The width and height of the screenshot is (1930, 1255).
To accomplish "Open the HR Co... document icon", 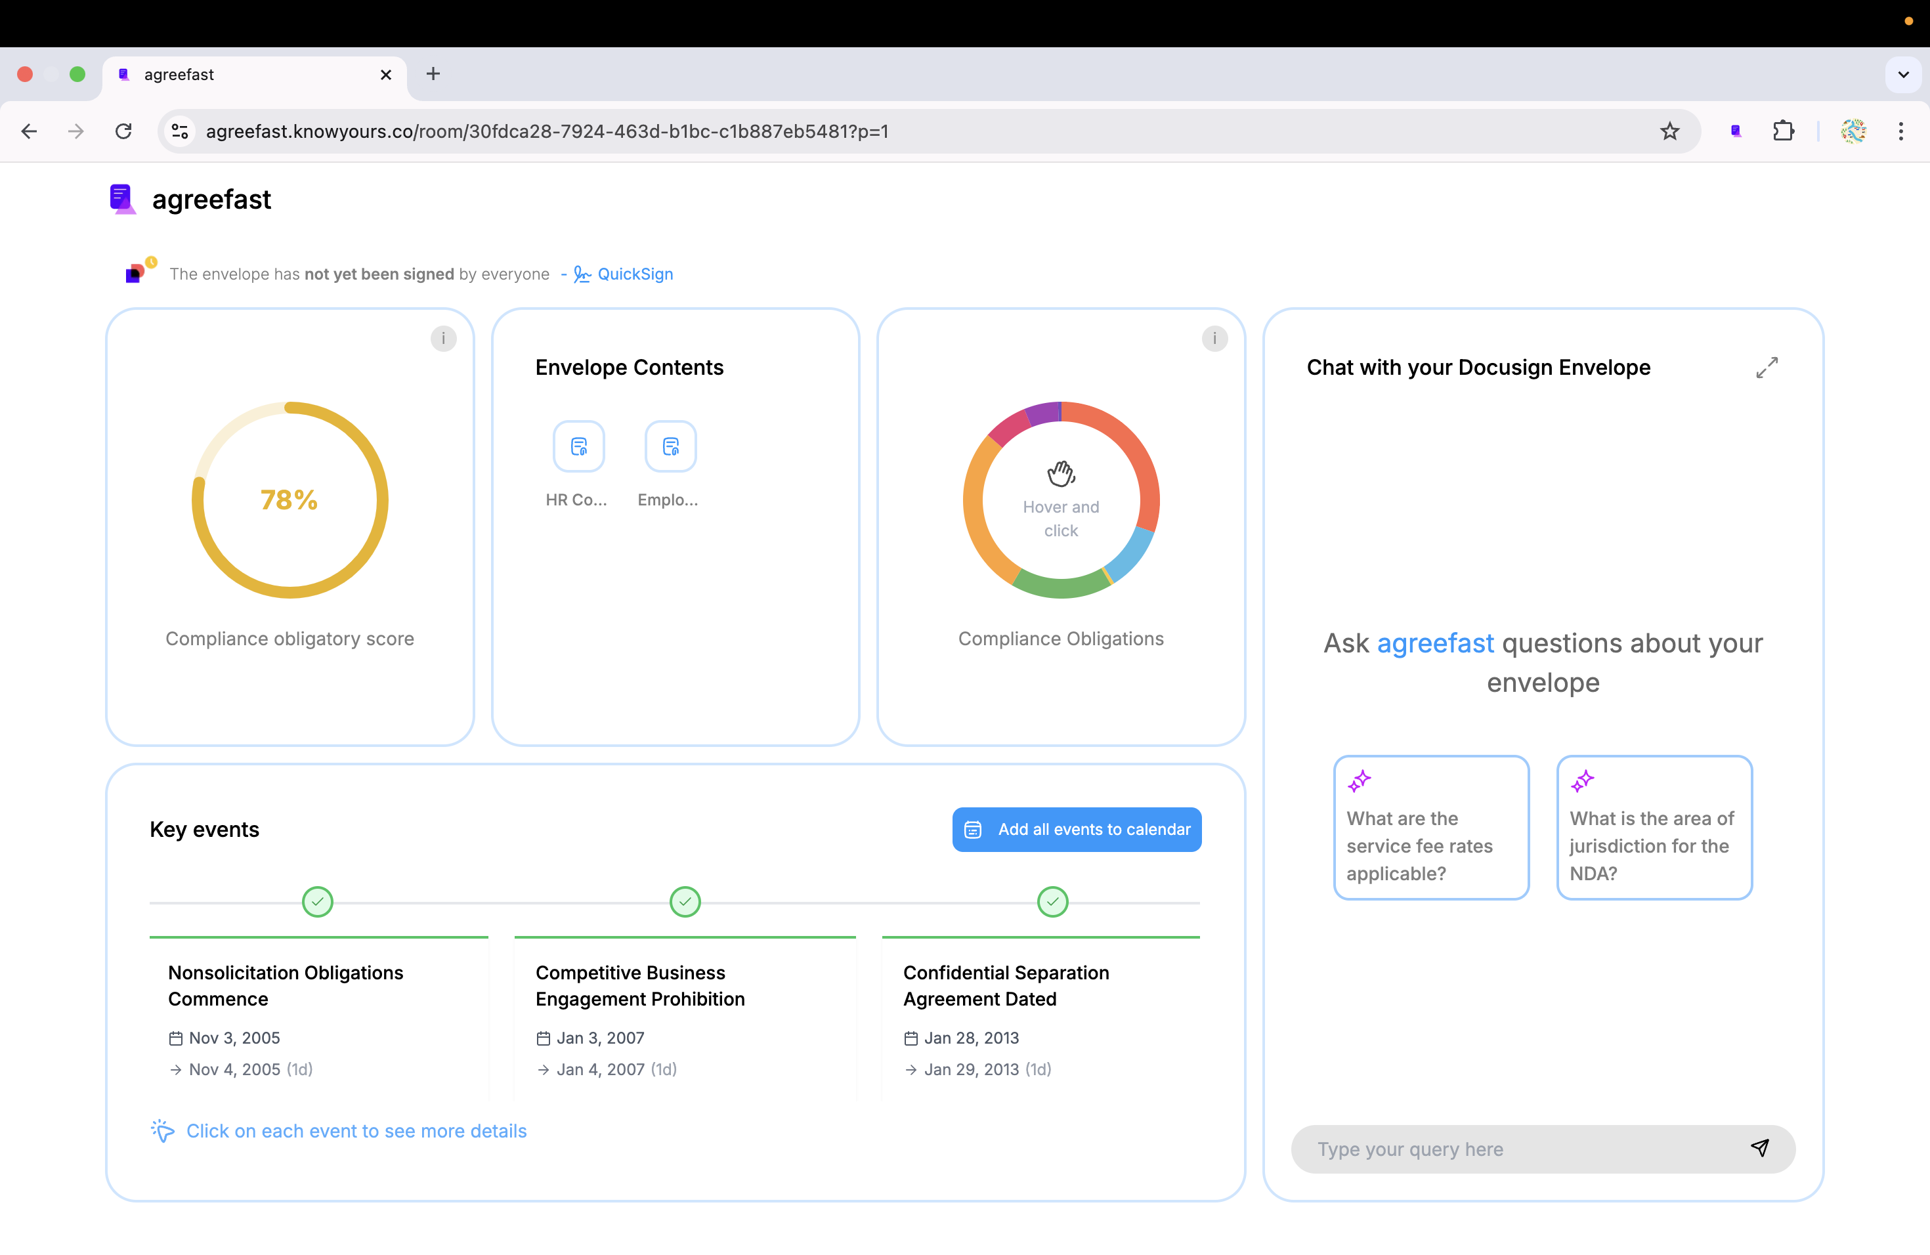I will pyautogui.click(x=578, y=446).
